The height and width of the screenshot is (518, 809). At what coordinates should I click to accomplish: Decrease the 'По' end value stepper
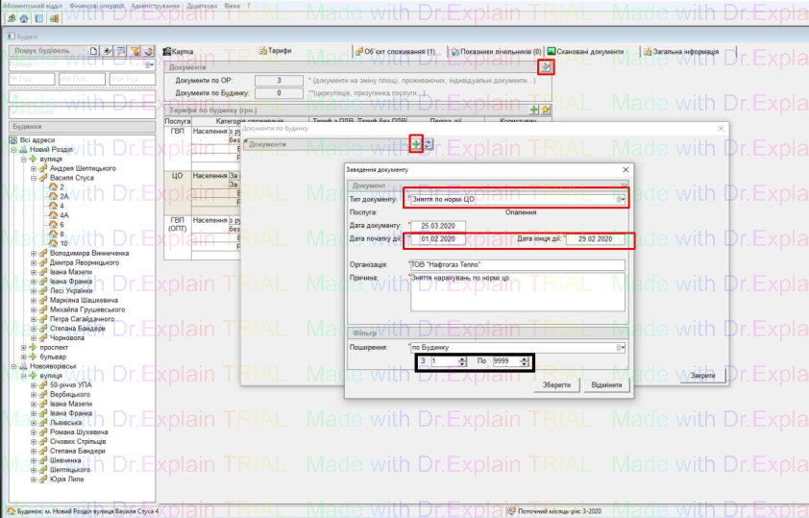[525, 364]
